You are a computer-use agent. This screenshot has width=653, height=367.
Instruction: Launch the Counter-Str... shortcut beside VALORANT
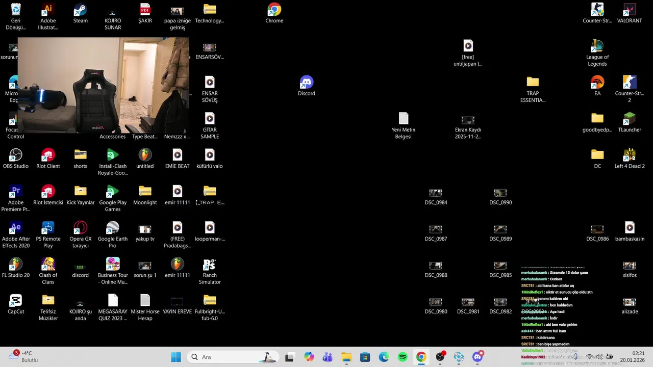coord(597,13)
